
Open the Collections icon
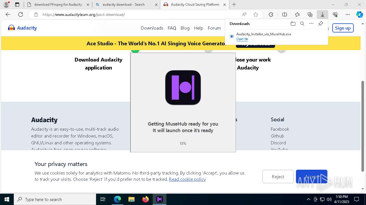click(310, 15)
